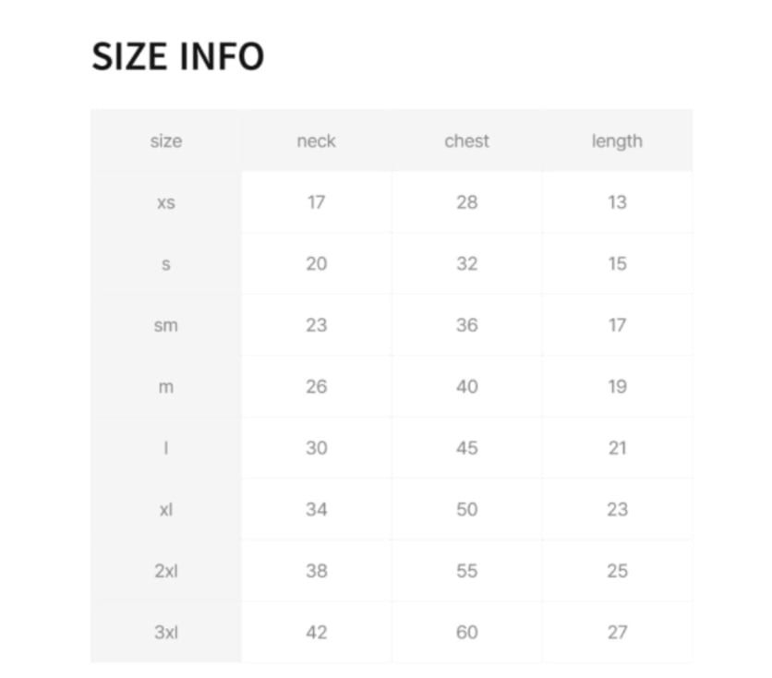Click the m size row label
The image size is (772, 678).
[166, 386]
